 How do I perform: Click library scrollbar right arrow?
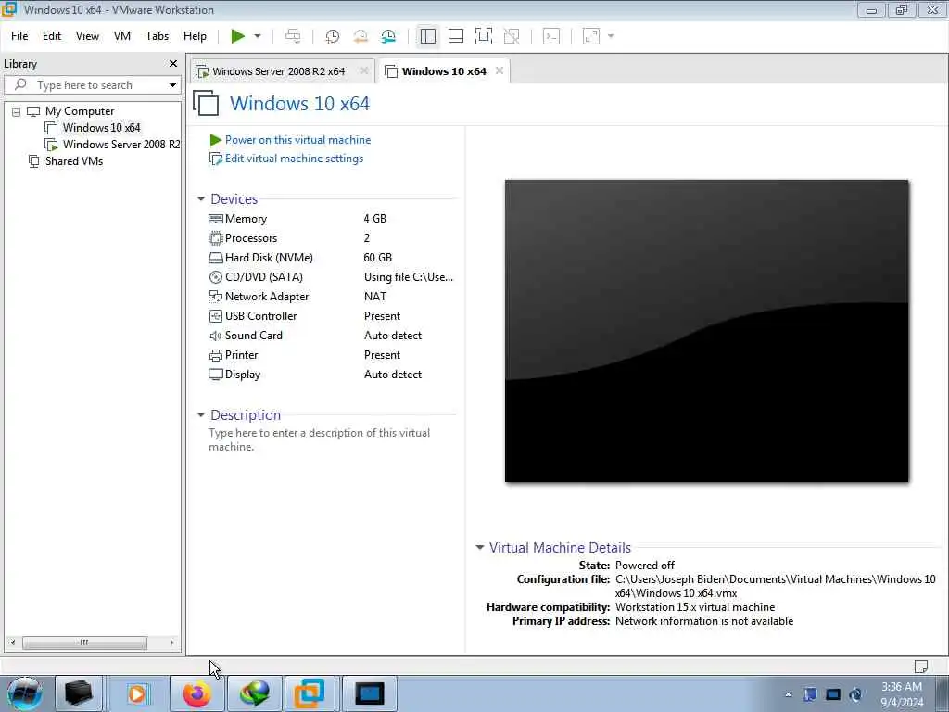(x=171, y=642)
